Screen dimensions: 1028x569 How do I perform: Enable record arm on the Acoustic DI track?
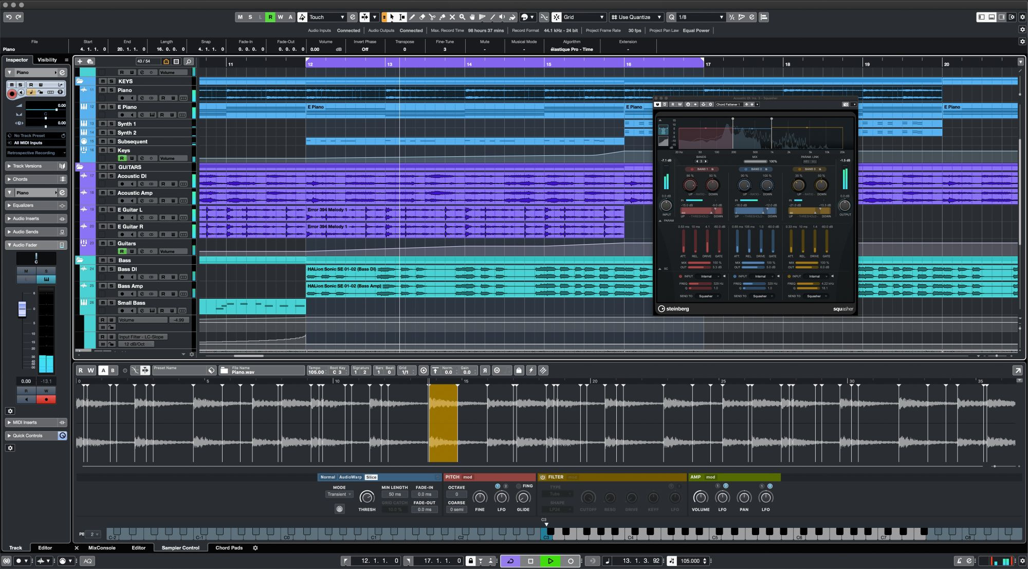122,183
